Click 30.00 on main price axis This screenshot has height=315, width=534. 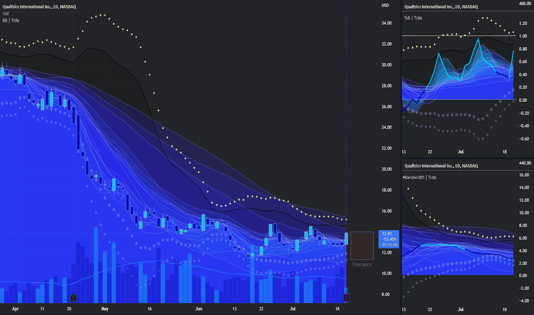click(x=387, y=65)
